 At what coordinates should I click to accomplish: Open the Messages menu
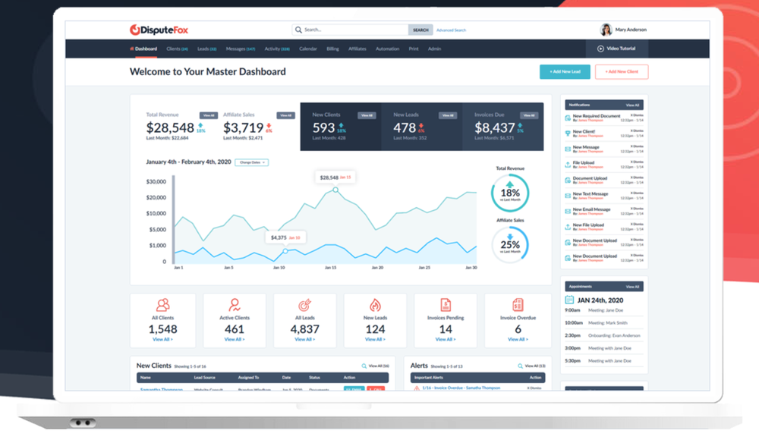[x=241, y=49]
